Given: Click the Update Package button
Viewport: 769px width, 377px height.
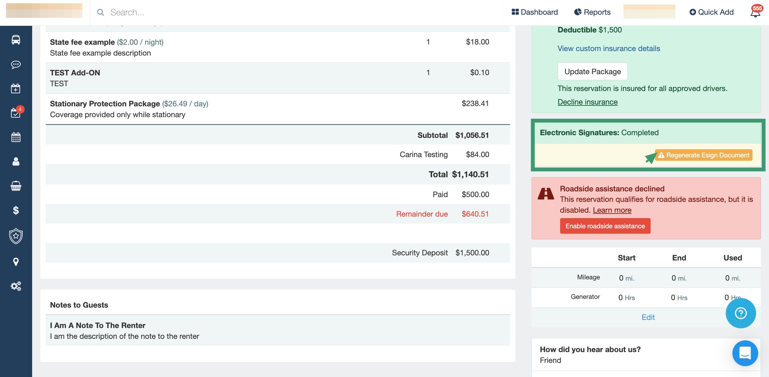Looking at the screenshot, I should (x=592, y=71).
